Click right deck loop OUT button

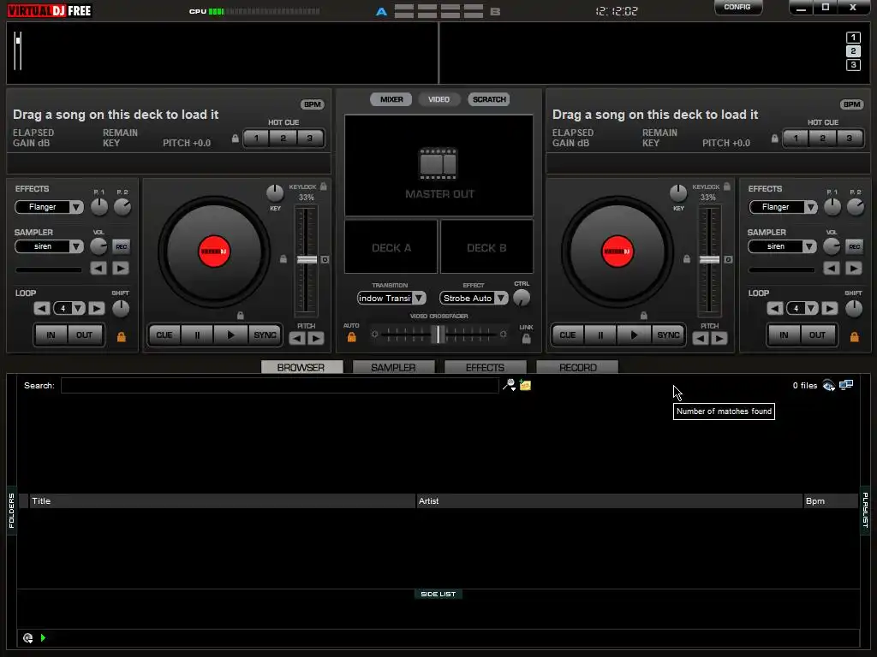coord(817,335)
